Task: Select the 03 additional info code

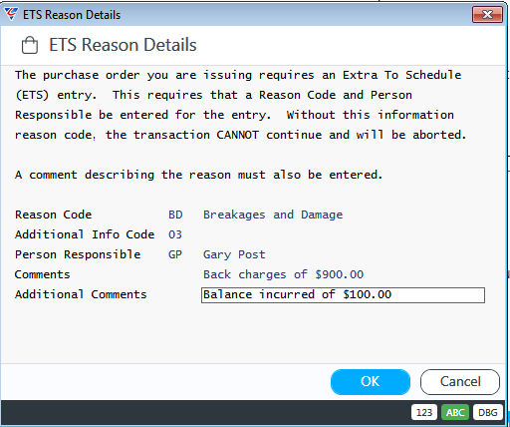Action: [x=175, y=234]
